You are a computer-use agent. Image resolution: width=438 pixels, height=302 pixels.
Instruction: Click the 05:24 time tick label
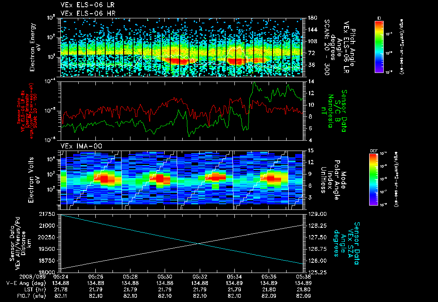coord(61,277)
